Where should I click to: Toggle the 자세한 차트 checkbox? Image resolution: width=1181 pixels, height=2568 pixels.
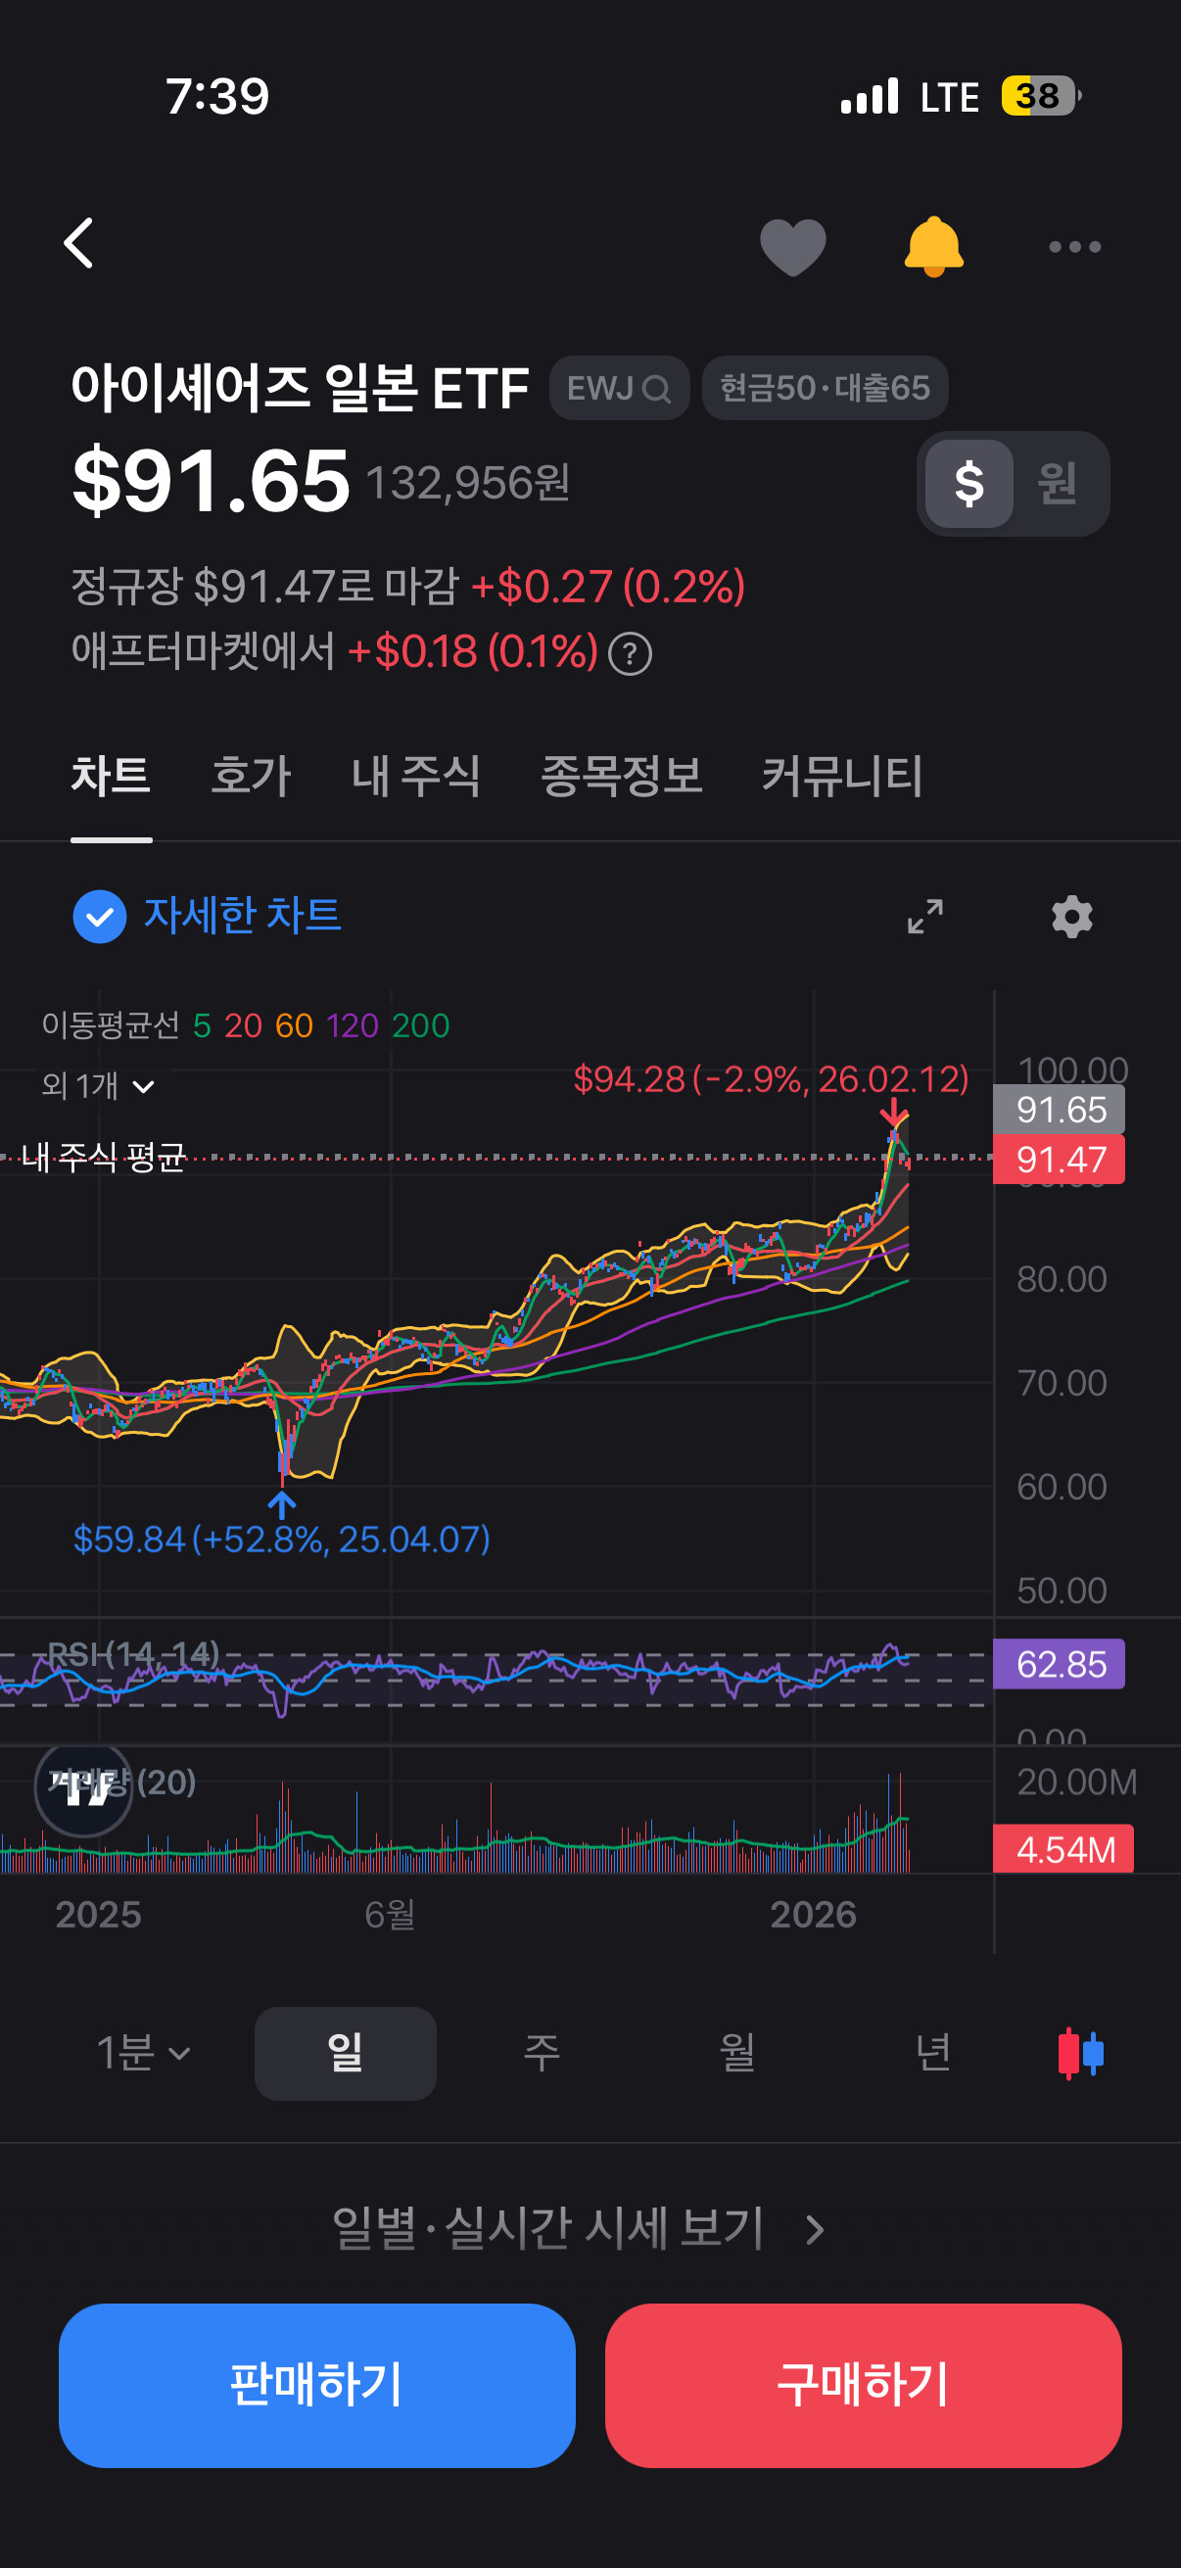[x=100, y=916]
